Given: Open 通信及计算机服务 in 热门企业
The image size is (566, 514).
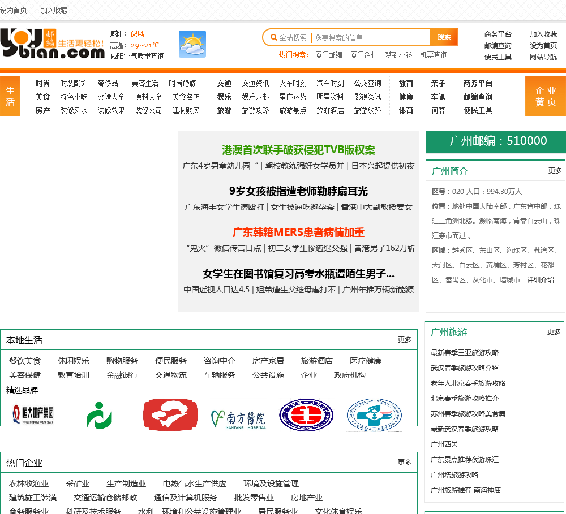Looking at the screenshot, I should (186, 498).
